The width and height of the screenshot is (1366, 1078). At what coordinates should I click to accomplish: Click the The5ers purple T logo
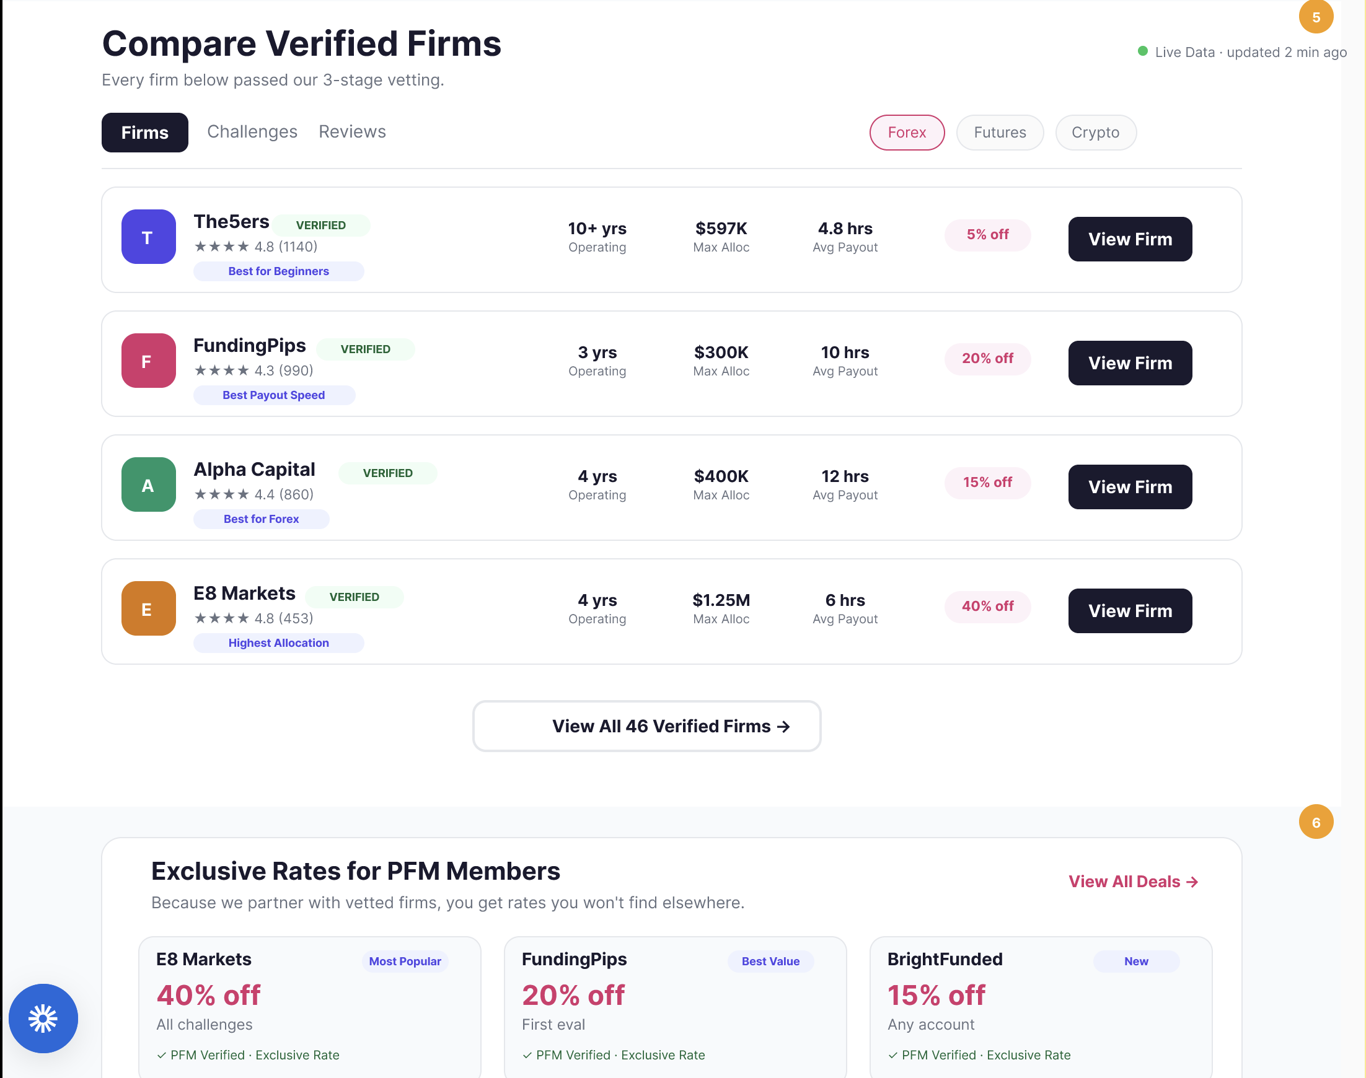click(x=148, y=237)
